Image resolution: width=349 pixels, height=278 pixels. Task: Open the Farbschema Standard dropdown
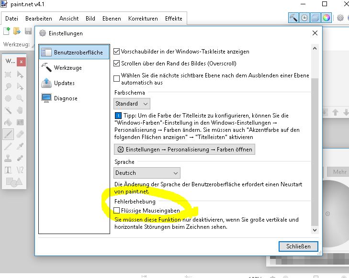(132, 104)
